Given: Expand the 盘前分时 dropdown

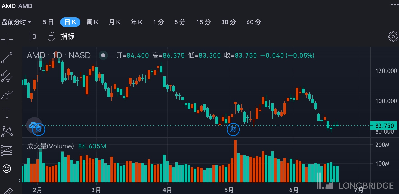Looking at the screenshot, I should point(16,22).
